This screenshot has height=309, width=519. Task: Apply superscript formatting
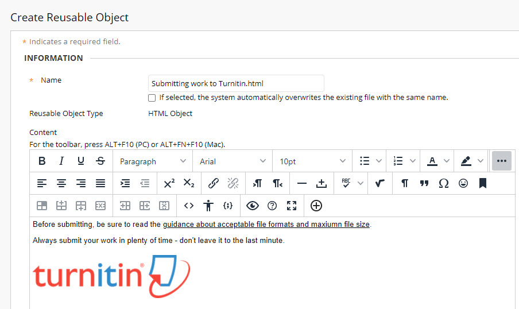[169, 183]
